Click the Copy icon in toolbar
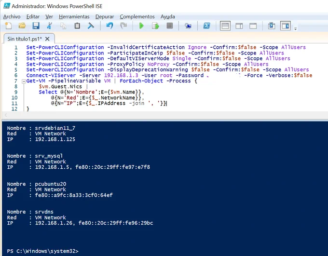 click(x=63, y=26)
